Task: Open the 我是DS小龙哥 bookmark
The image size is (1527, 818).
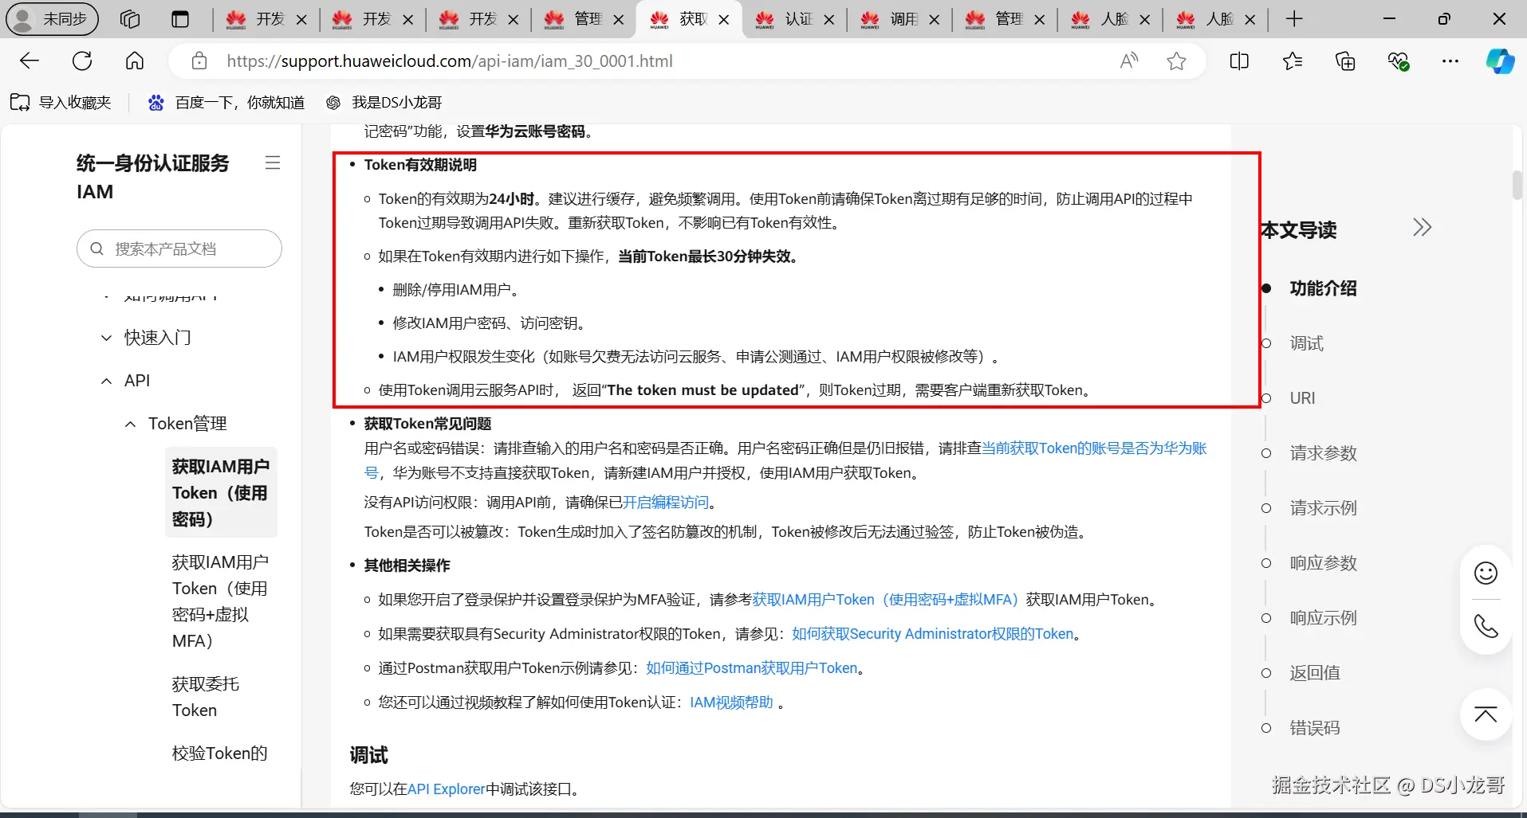Action: click(384, 102)
